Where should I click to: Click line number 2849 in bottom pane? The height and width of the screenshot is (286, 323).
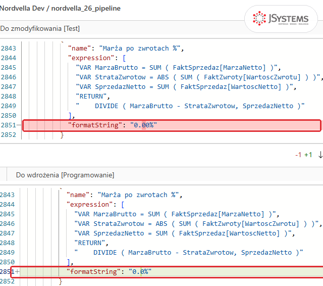[7, 252]
